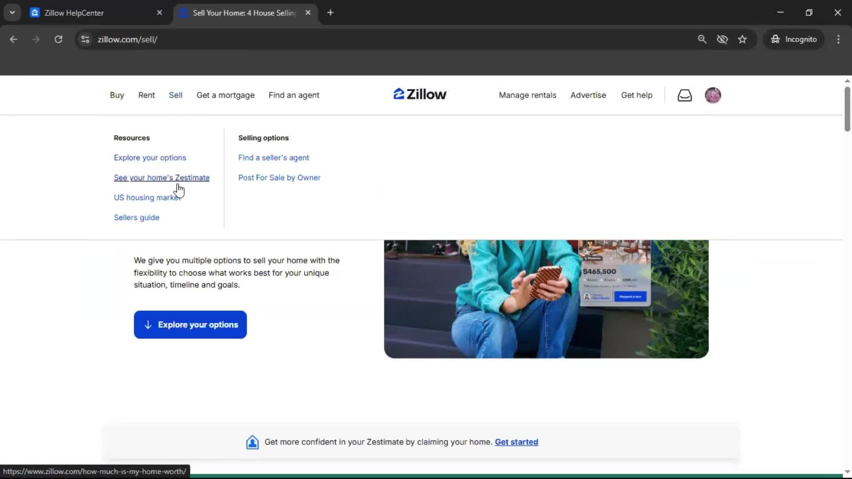Open the tab search chevron
Screen dimensions: 852x479
12,12
